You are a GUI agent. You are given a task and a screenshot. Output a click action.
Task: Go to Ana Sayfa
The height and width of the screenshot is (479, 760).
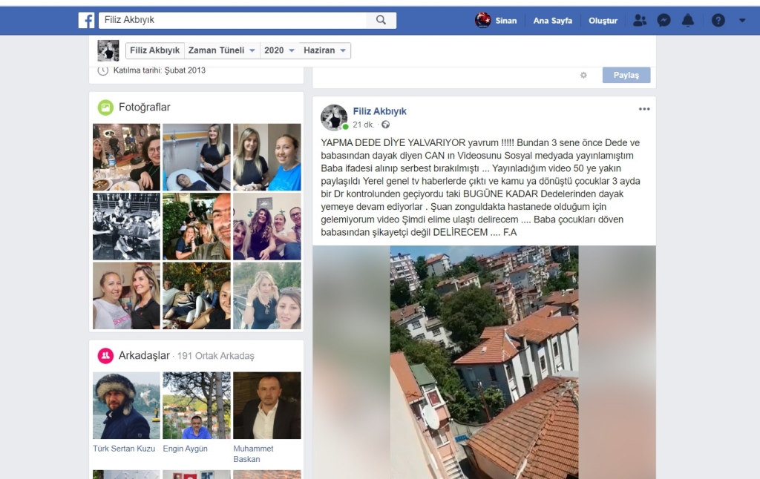(x=552, y=21)
